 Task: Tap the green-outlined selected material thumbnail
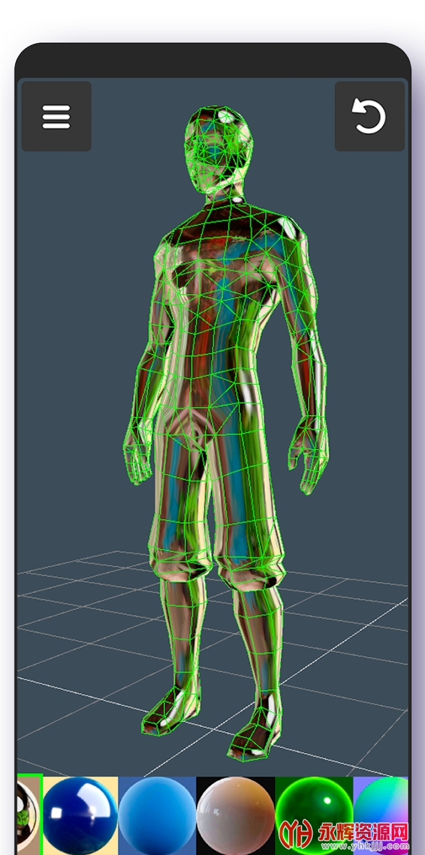(29, 813)
